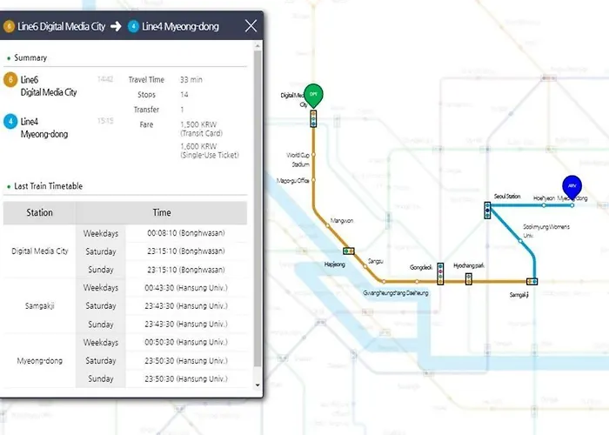Click the green departure pin marker

[313, 96]
